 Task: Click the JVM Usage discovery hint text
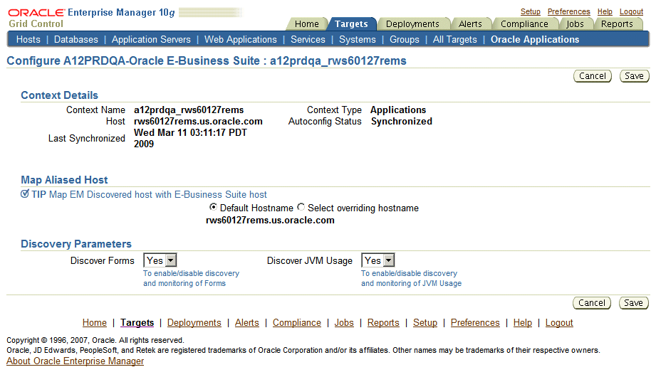point(411,278)
